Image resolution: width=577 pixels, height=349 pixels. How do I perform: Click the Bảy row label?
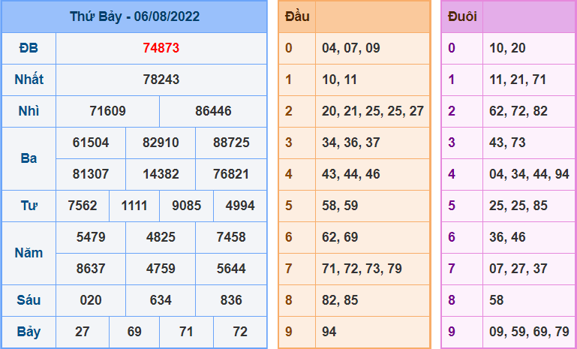(x=29, y=332)
